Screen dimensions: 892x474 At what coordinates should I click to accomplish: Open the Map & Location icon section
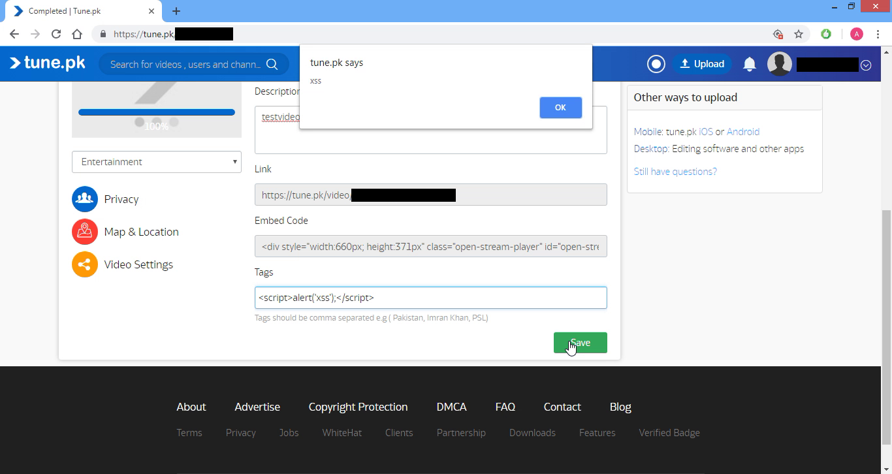[85, 232]
